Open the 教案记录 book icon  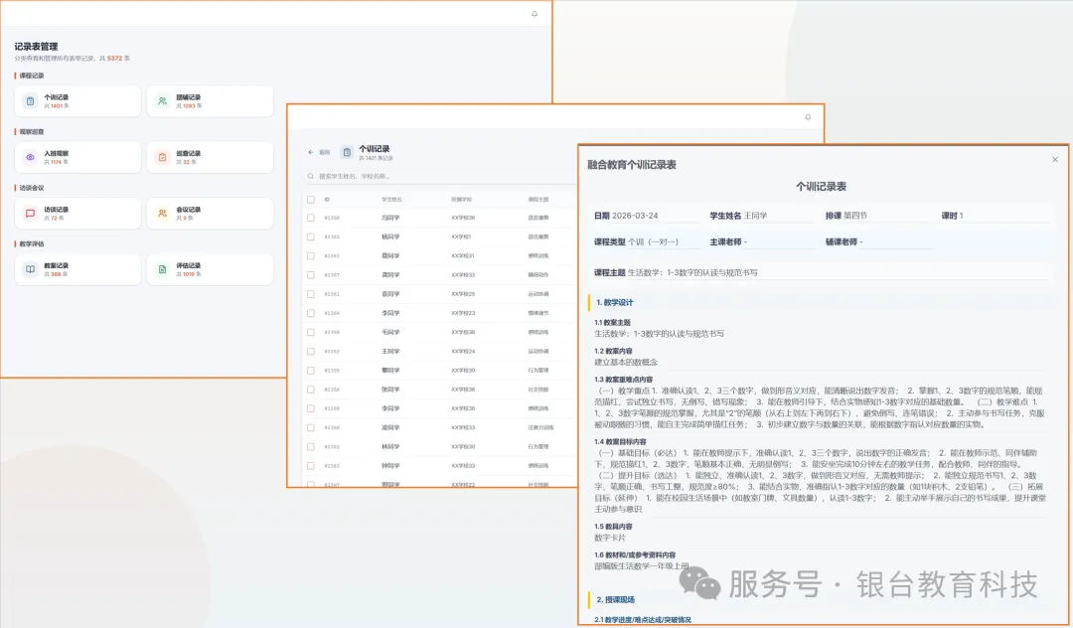pyautogui.click(x=30, y=269)
